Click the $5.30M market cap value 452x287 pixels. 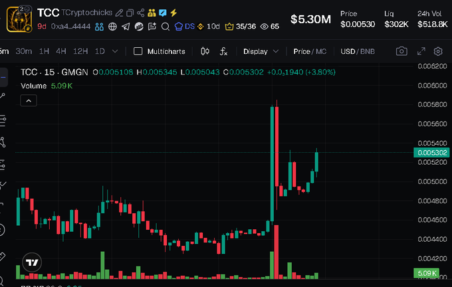pyautogui.click(x=310, y=19)
